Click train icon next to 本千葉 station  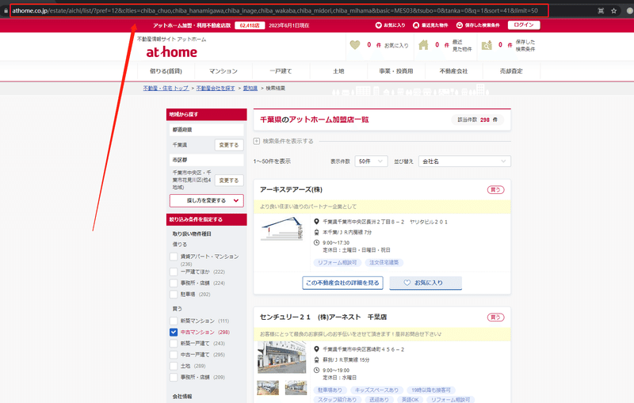click(316, 232)
